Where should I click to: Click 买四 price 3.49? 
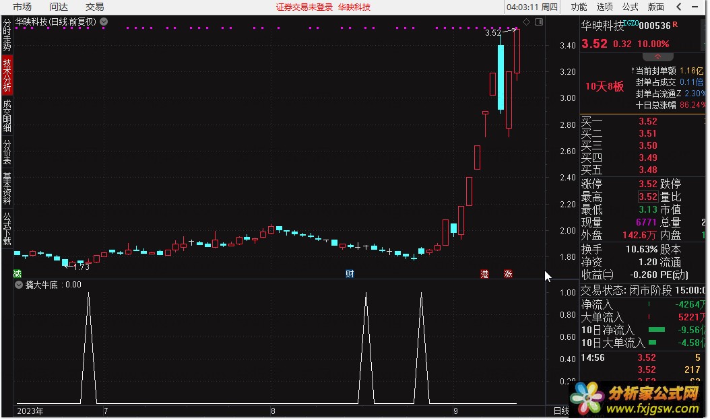tap(647, 157)
